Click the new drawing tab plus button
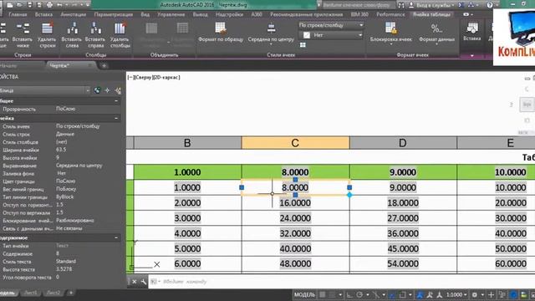 click(x=104, y=65)
